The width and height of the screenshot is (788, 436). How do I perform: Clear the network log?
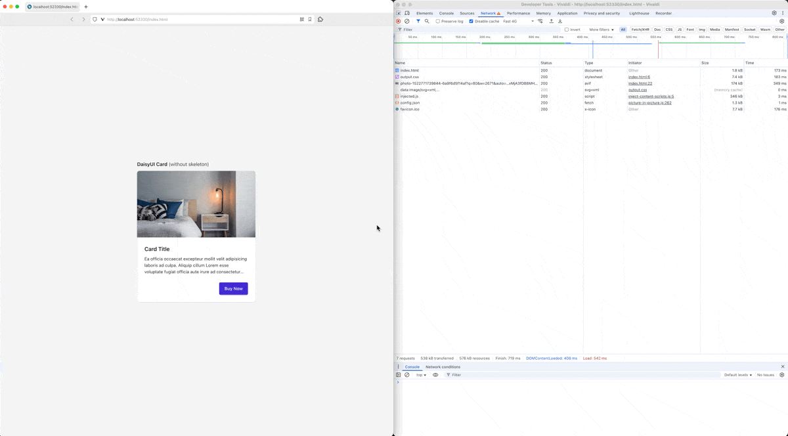coord(407,21)
